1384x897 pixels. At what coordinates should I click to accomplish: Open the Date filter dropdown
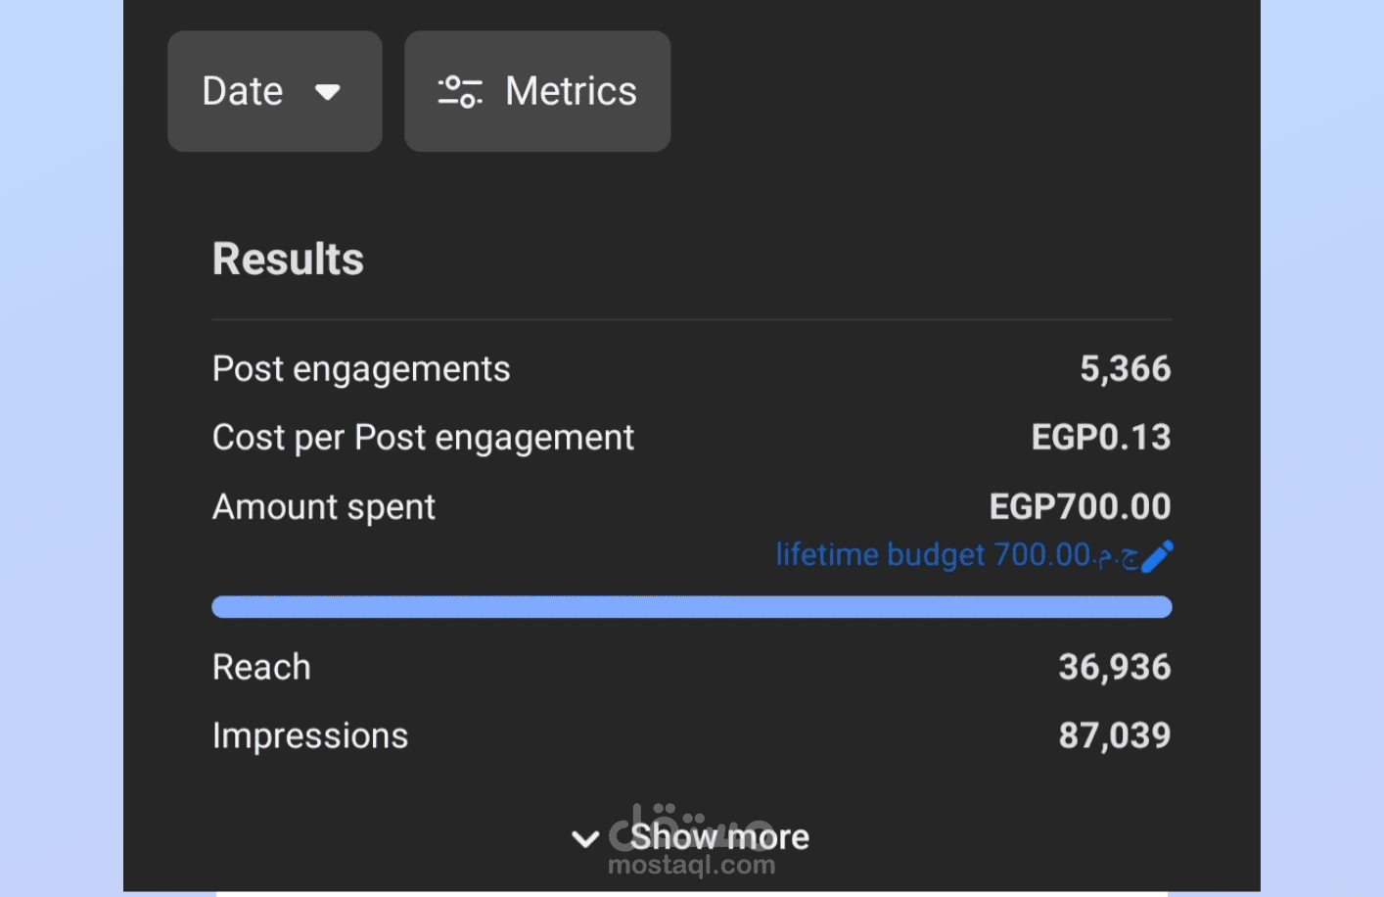274,91
